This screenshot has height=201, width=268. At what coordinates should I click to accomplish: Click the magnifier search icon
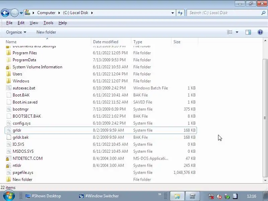(x=263, y=13)
